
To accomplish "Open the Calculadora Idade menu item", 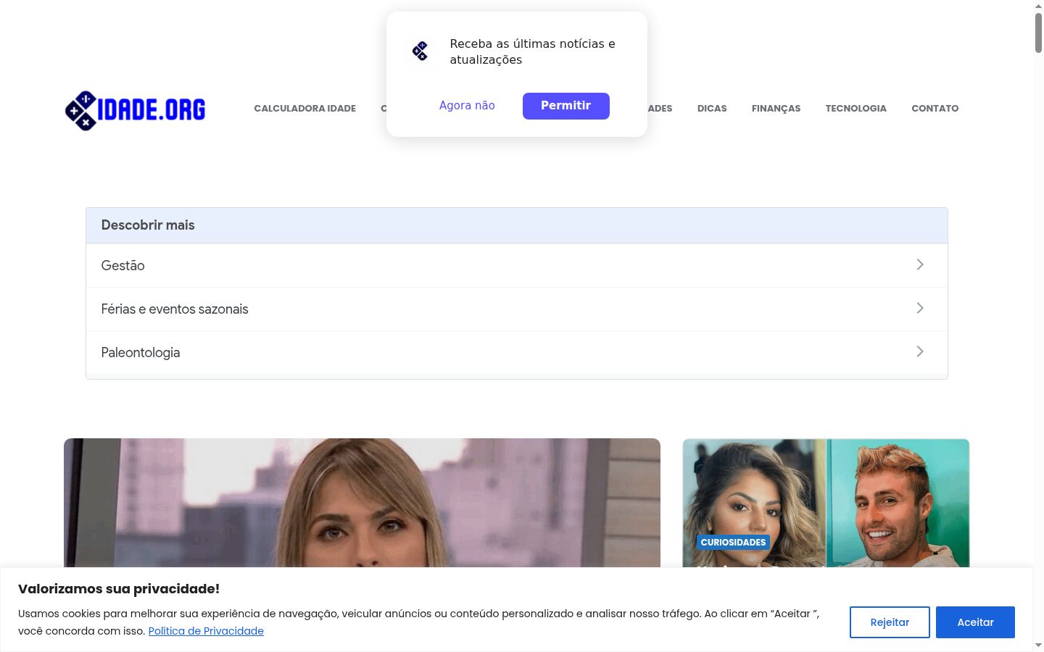I will [304, 108].
